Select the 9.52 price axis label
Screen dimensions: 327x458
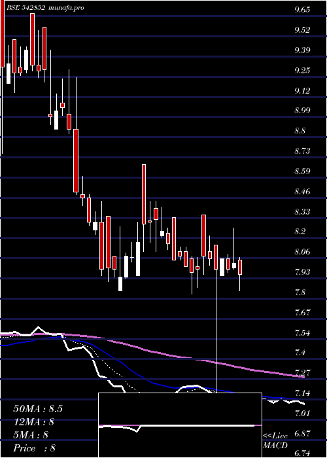302,30
